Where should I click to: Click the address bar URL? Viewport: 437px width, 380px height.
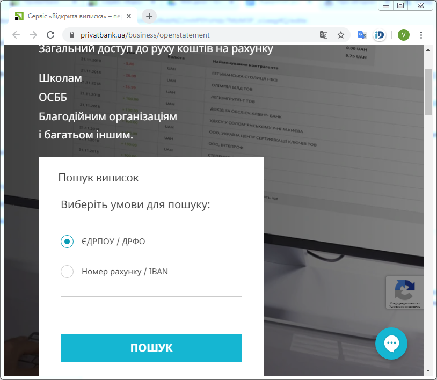145,35
